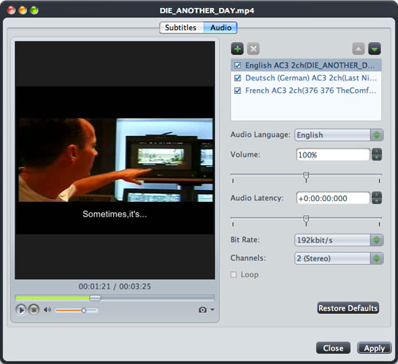This screenshot has width=398, height=364.
Task: Click the Close button
Action: [334, 348]
